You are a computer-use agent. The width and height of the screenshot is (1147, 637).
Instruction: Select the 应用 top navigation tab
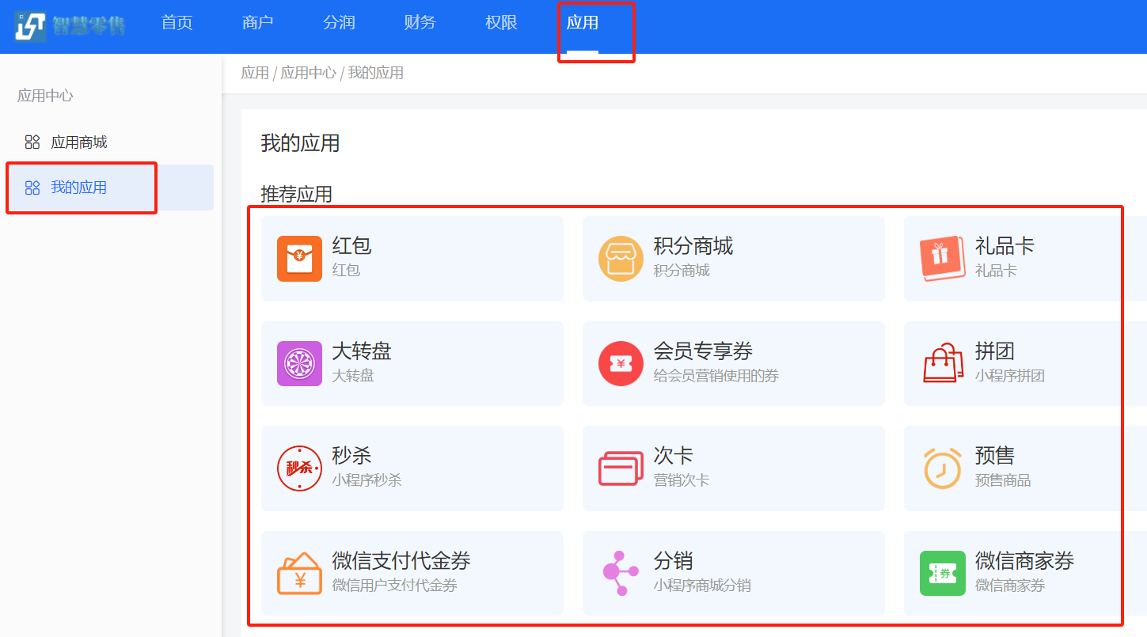click(582, 23)
